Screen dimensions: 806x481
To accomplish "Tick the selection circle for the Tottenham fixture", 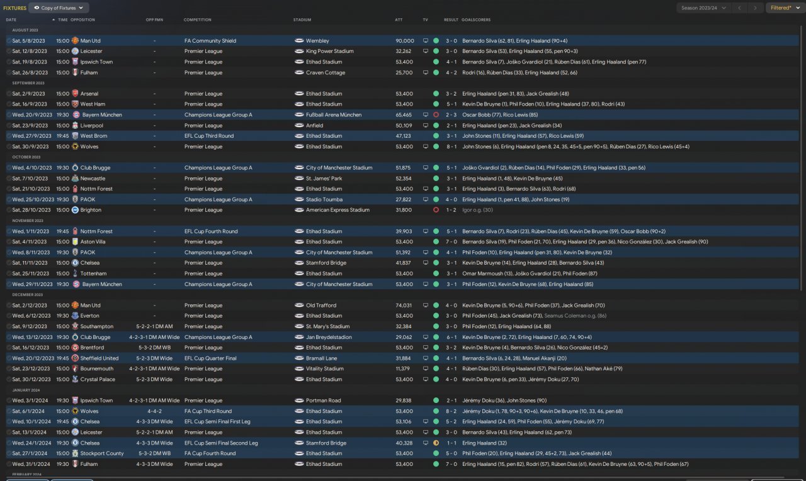I will pyautogui.click(x=9, y=274).
